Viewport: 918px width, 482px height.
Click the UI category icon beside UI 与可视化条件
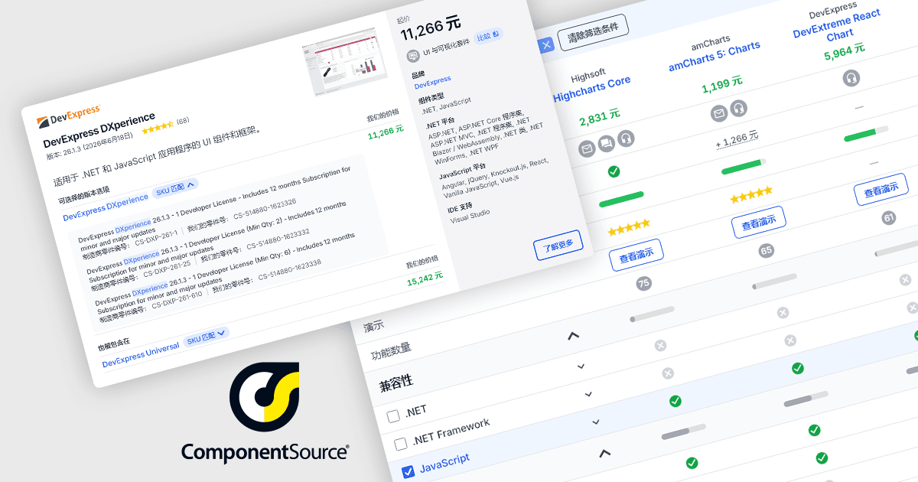click(x=414, y=55)
